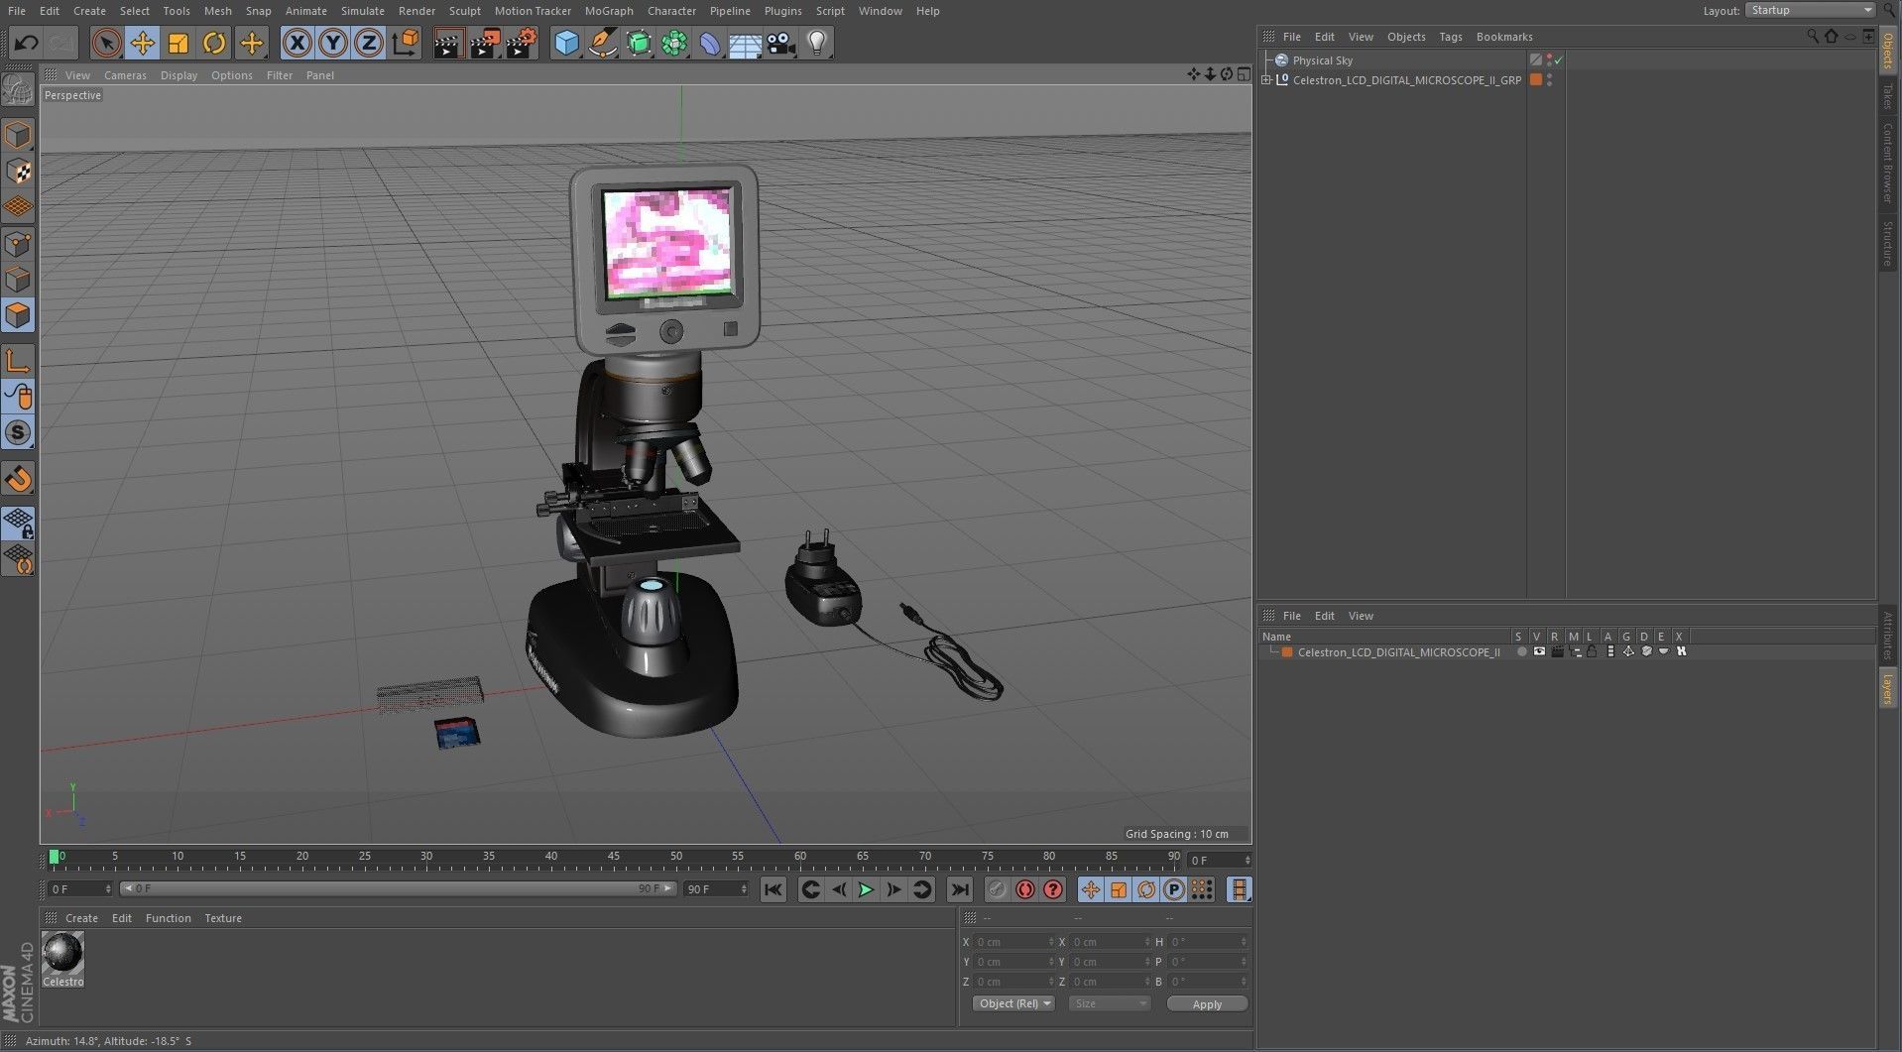This screenshot has width=1902, height=1052.
Task: Render the active view
Action: coord(448,43)
